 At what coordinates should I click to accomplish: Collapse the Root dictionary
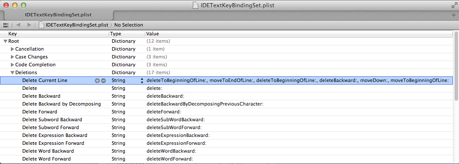(x=5, y=41)
